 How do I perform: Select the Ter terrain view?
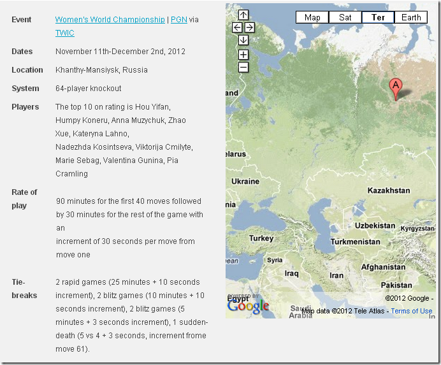378,17
